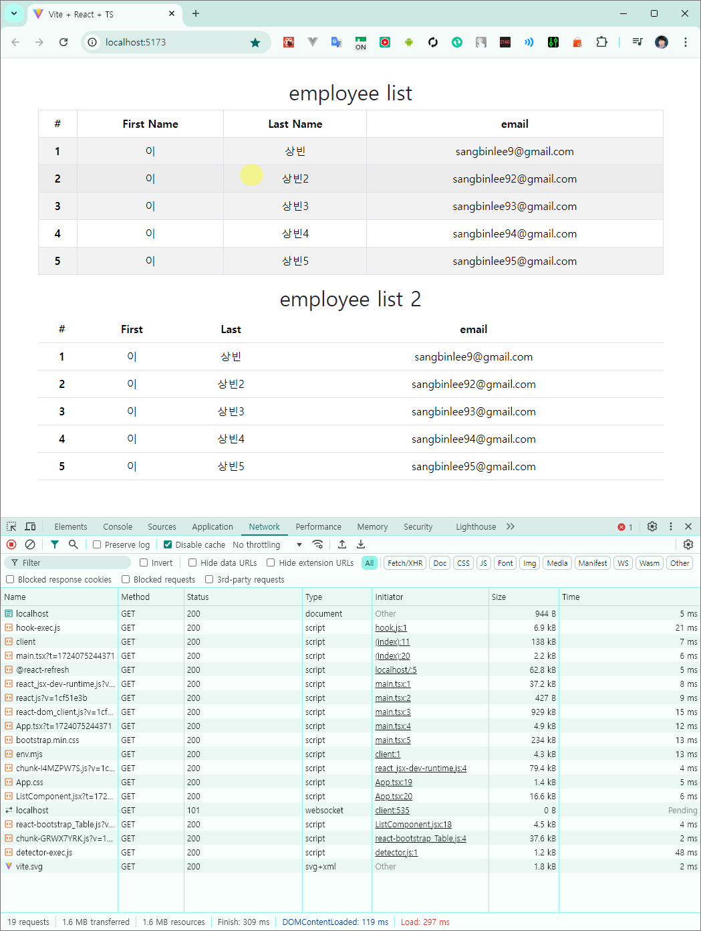The image size is (701, 931).
Task: Open the Vue devtools extension icon
Action: [313, 42]
